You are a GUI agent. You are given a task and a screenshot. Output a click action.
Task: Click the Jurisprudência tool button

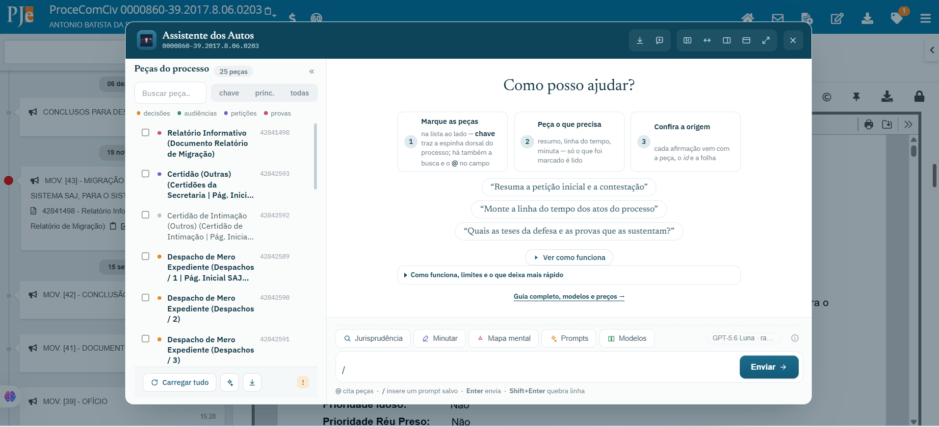(x=373, y=338)
